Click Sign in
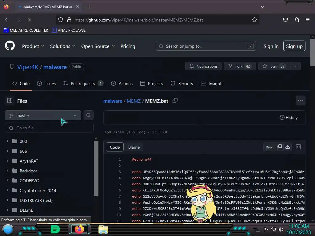Viewport: 315px width, 236px height. coord(271,46)
